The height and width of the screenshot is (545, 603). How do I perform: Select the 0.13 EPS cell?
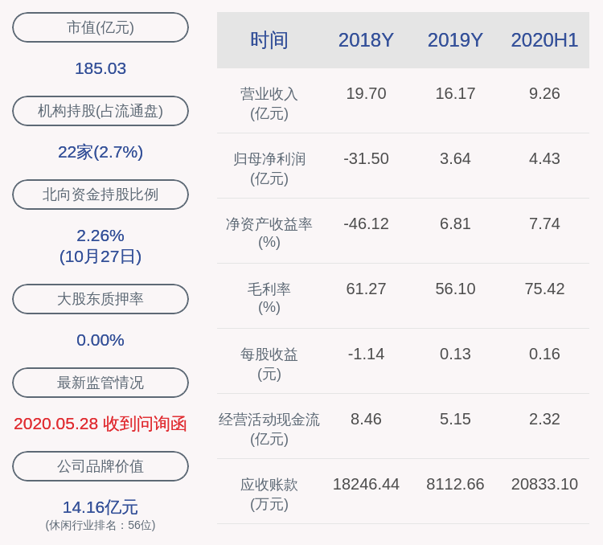click(x=455, y=354)
